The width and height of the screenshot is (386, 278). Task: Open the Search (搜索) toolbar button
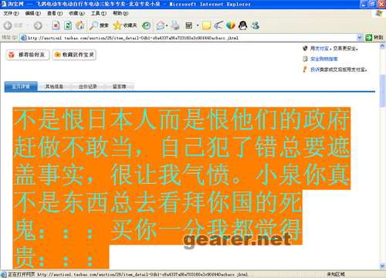point(99,25)
